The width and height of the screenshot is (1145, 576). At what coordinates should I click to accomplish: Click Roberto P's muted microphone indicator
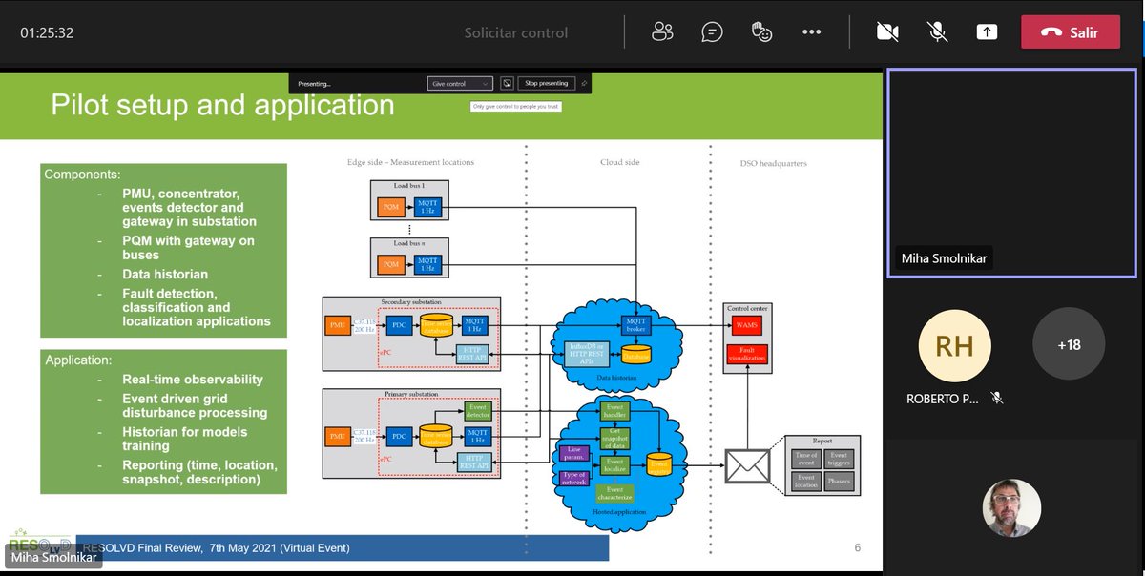pyautogui.click(x=996, y=398)
